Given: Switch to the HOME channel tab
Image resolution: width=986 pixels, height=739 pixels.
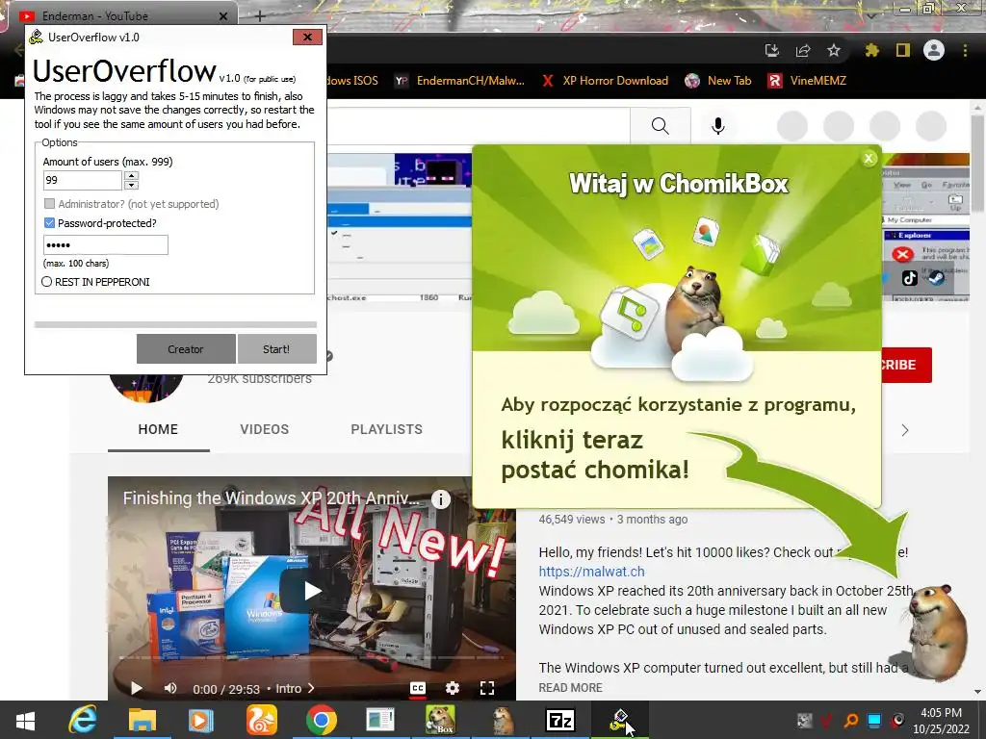Looking at the screenshot, I should coord(159,429).
